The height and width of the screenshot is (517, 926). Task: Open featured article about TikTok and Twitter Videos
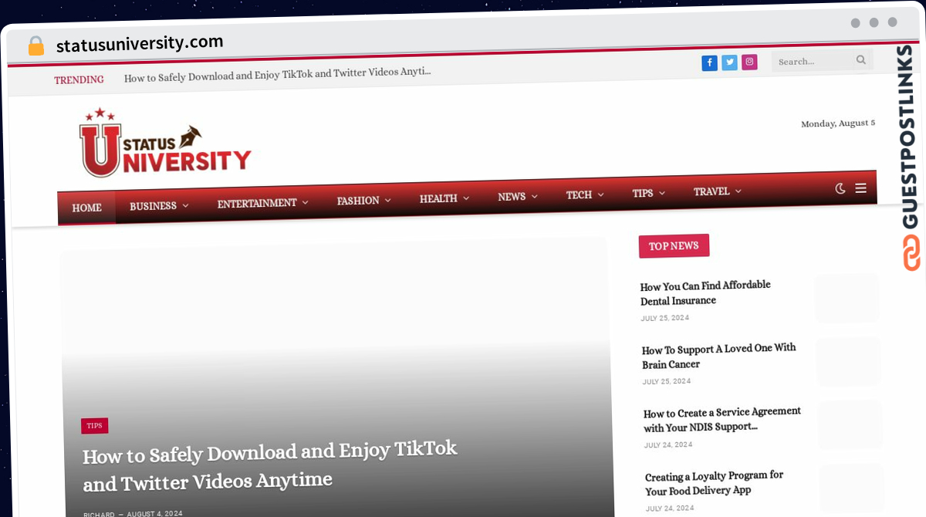click(270, 468)
